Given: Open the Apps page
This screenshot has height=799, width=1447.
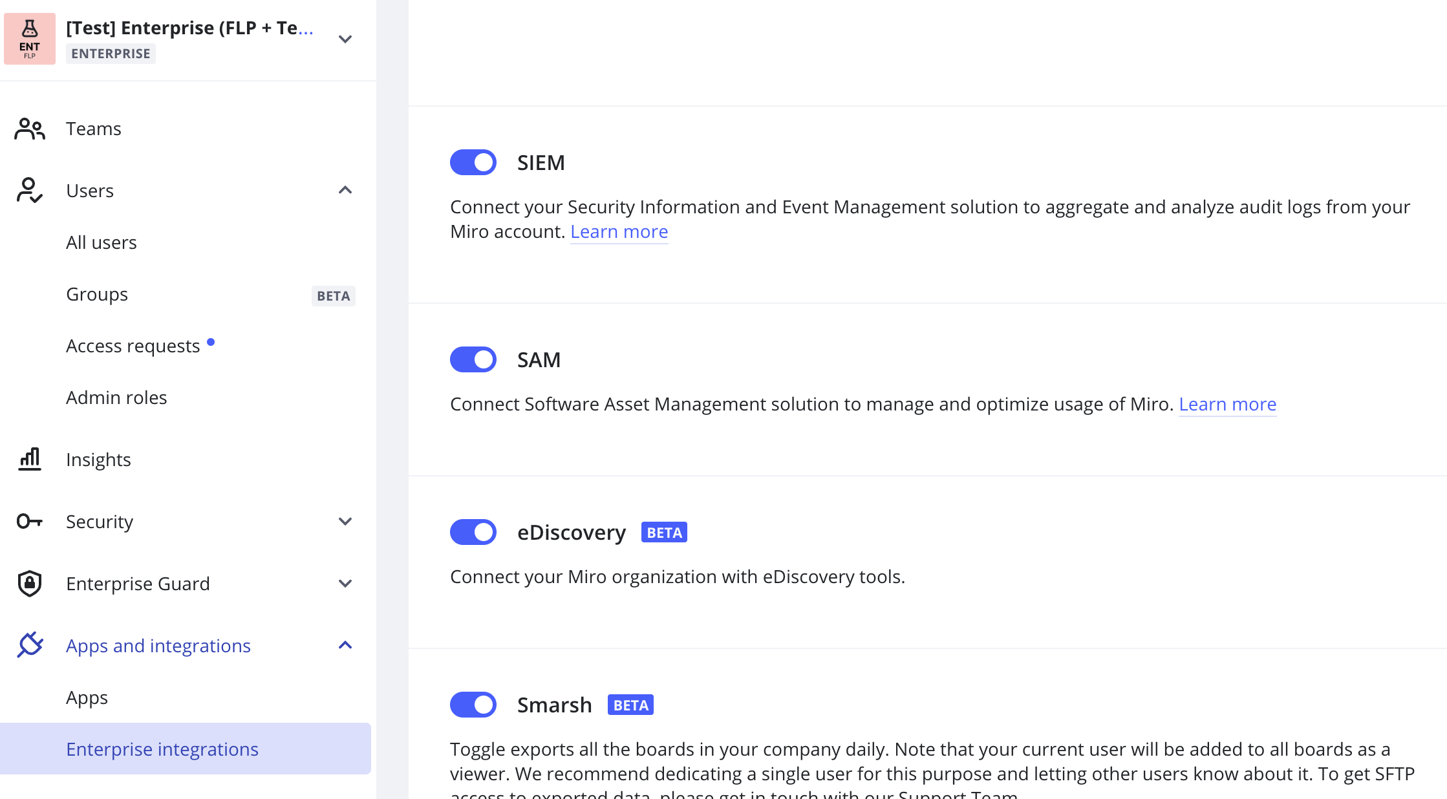Looking at the screenshot, I should (87, 698).
